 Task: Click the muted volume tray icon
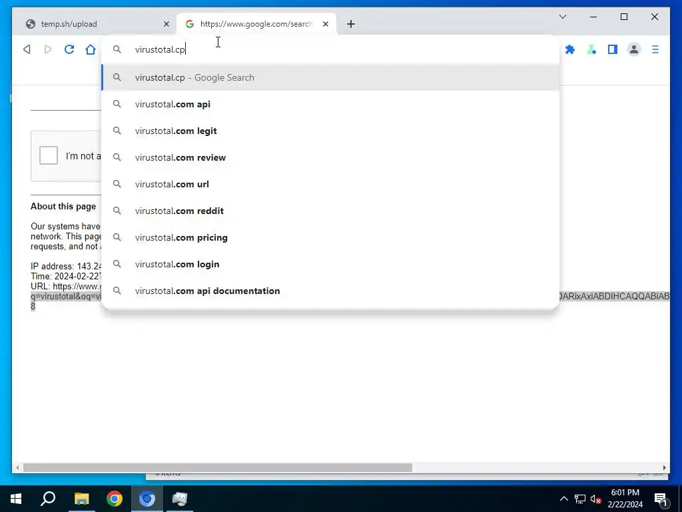(x=596, y=499)
